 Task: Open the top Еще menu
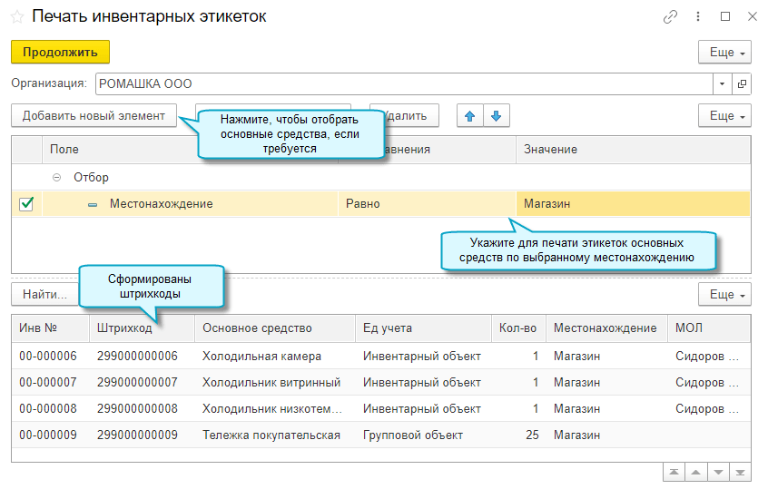click(724, 53)
